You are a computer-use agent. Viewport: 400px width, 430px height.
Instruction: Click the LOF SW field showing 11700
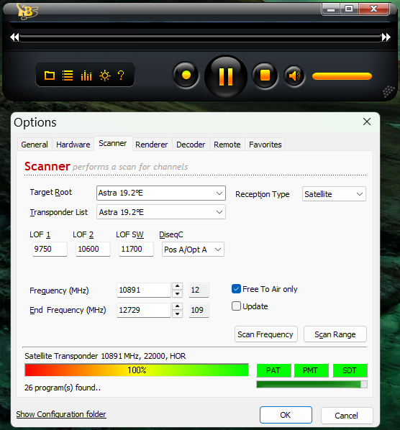point(136,249)
